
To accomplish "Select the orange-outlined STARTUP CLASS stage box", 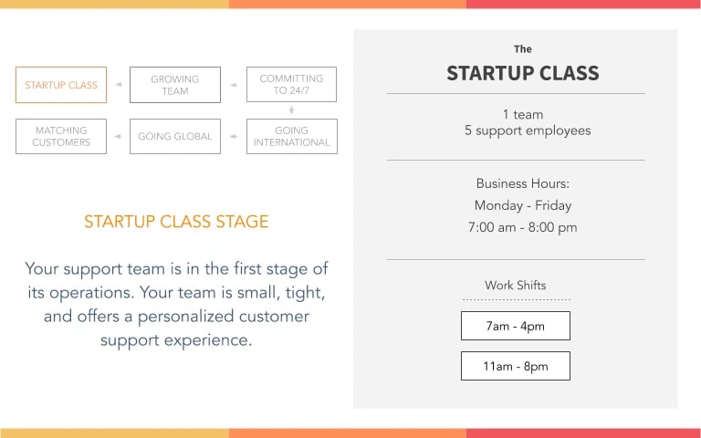I will pyautogui.click(x=61, y=85).
